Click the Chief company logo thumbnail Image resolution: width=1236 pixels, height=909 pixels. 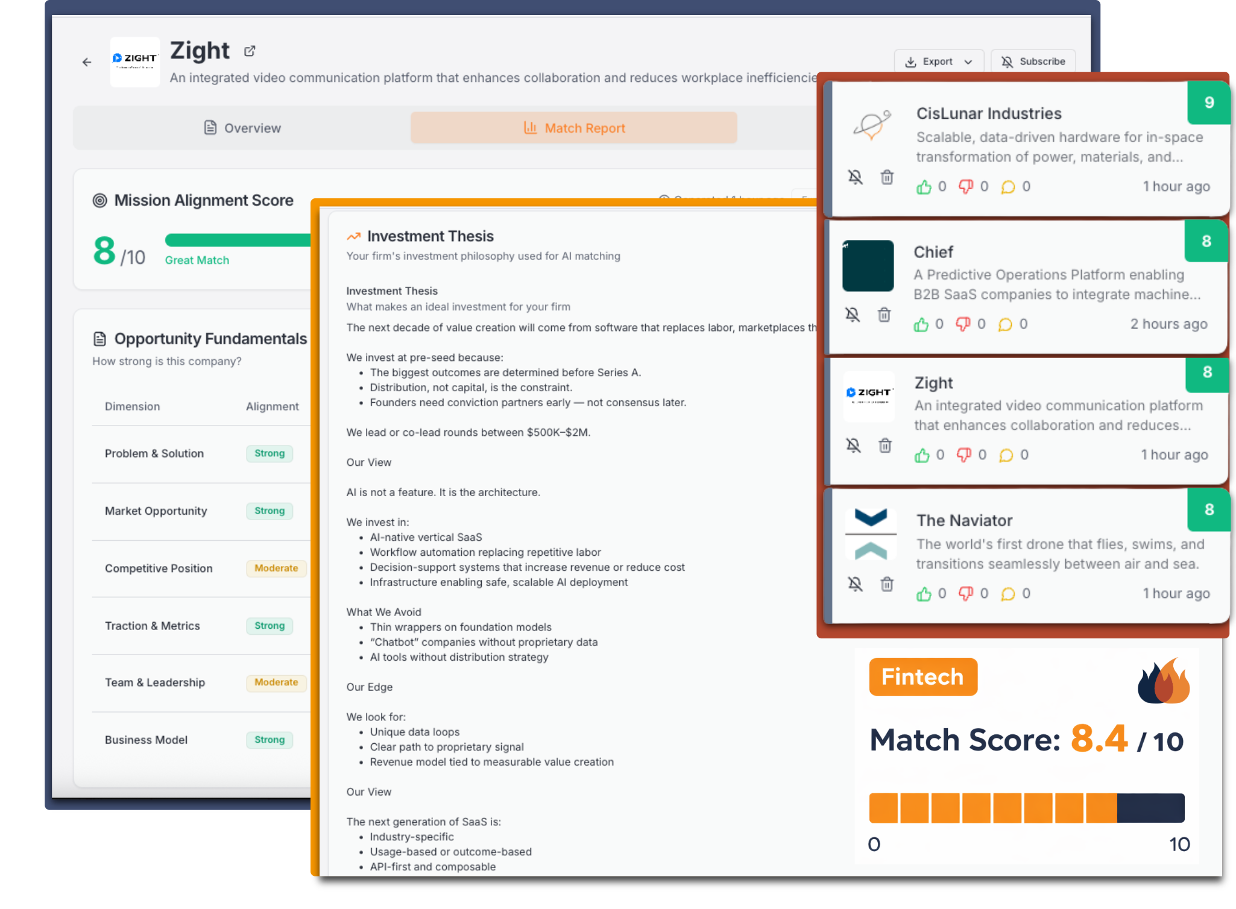[x=868, y=266]
